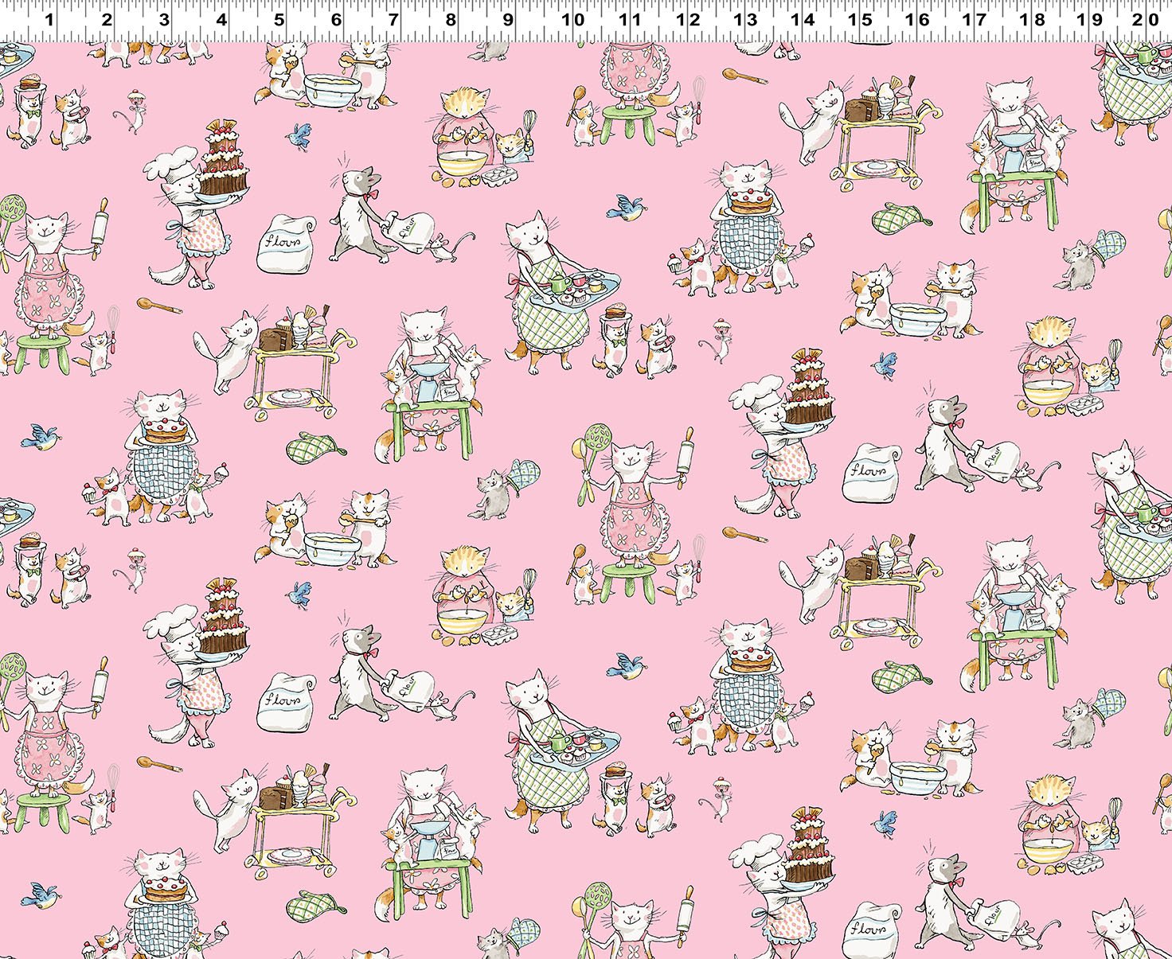Select ruler mark 10 at the top
Image resolution: width=1172 pixels, height=959 pixels.
click(x=572, y=19)
